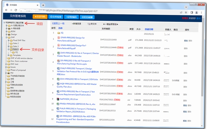Click 新增目录 to add a directory
The image size is (207, 129).
pyautogui.click(x=77, y=24)
